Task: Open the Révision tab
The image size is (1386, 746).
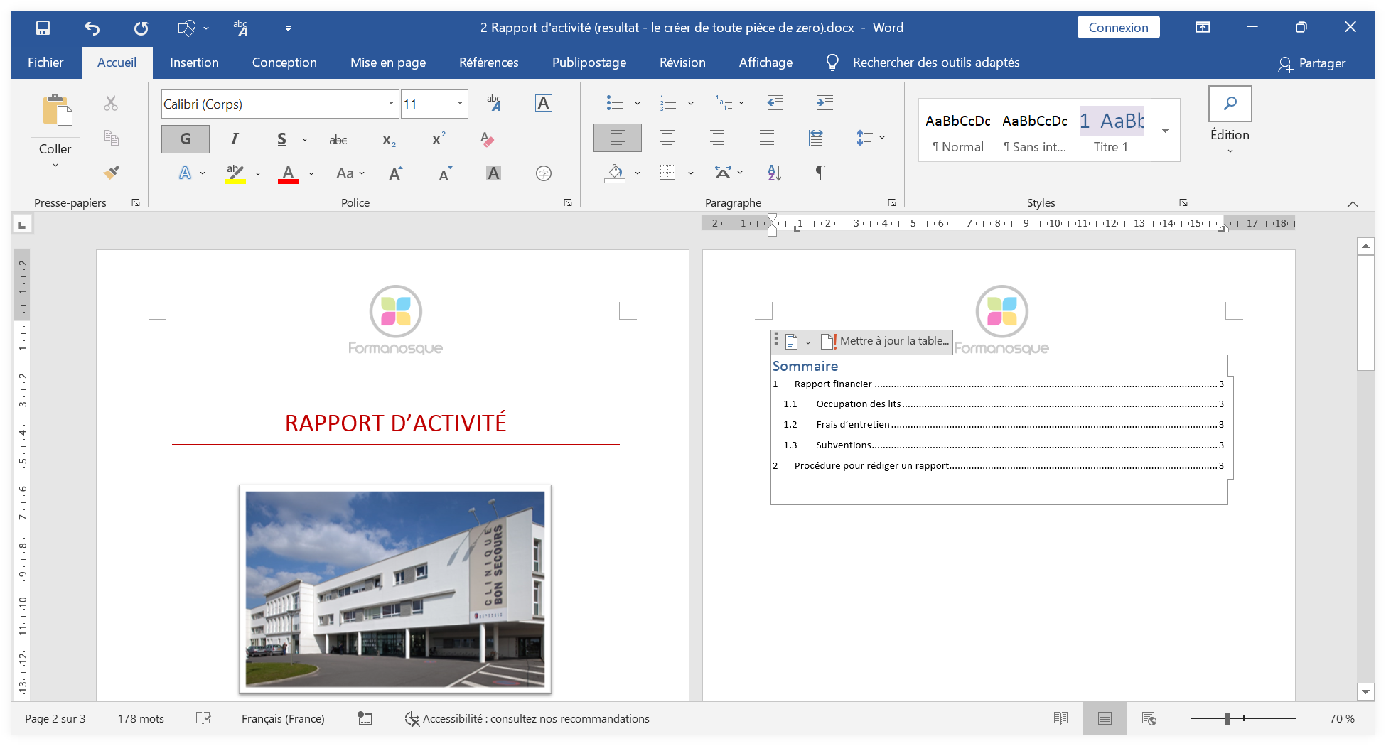Action: tap(682, 63)
